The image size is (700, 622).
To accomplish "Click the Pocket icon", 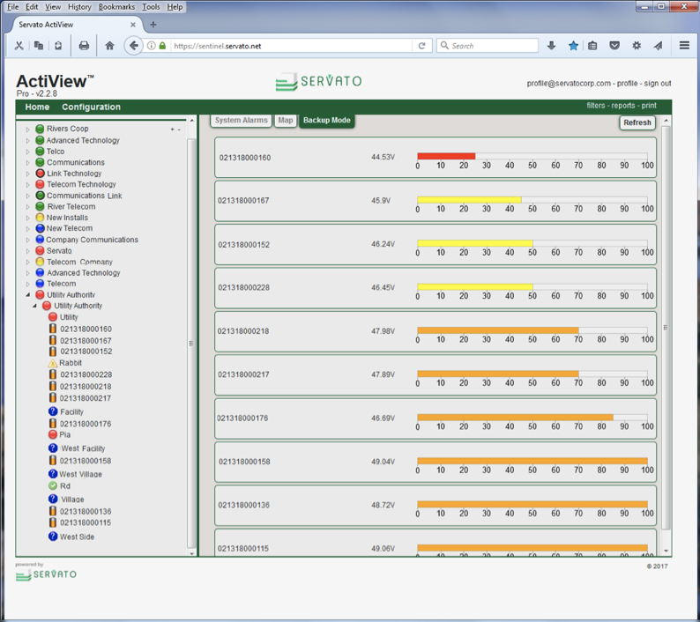I will [x=614, y=46].
